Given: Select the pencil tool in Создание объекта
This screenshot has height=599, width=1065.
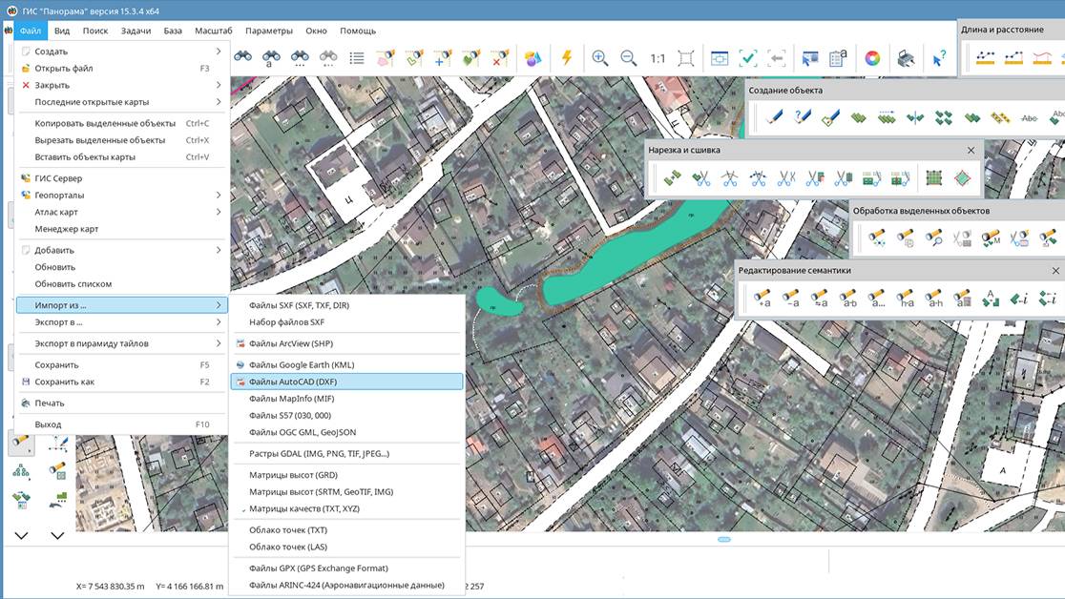Looking at the screenshot, I should click(x=773, y=116).
